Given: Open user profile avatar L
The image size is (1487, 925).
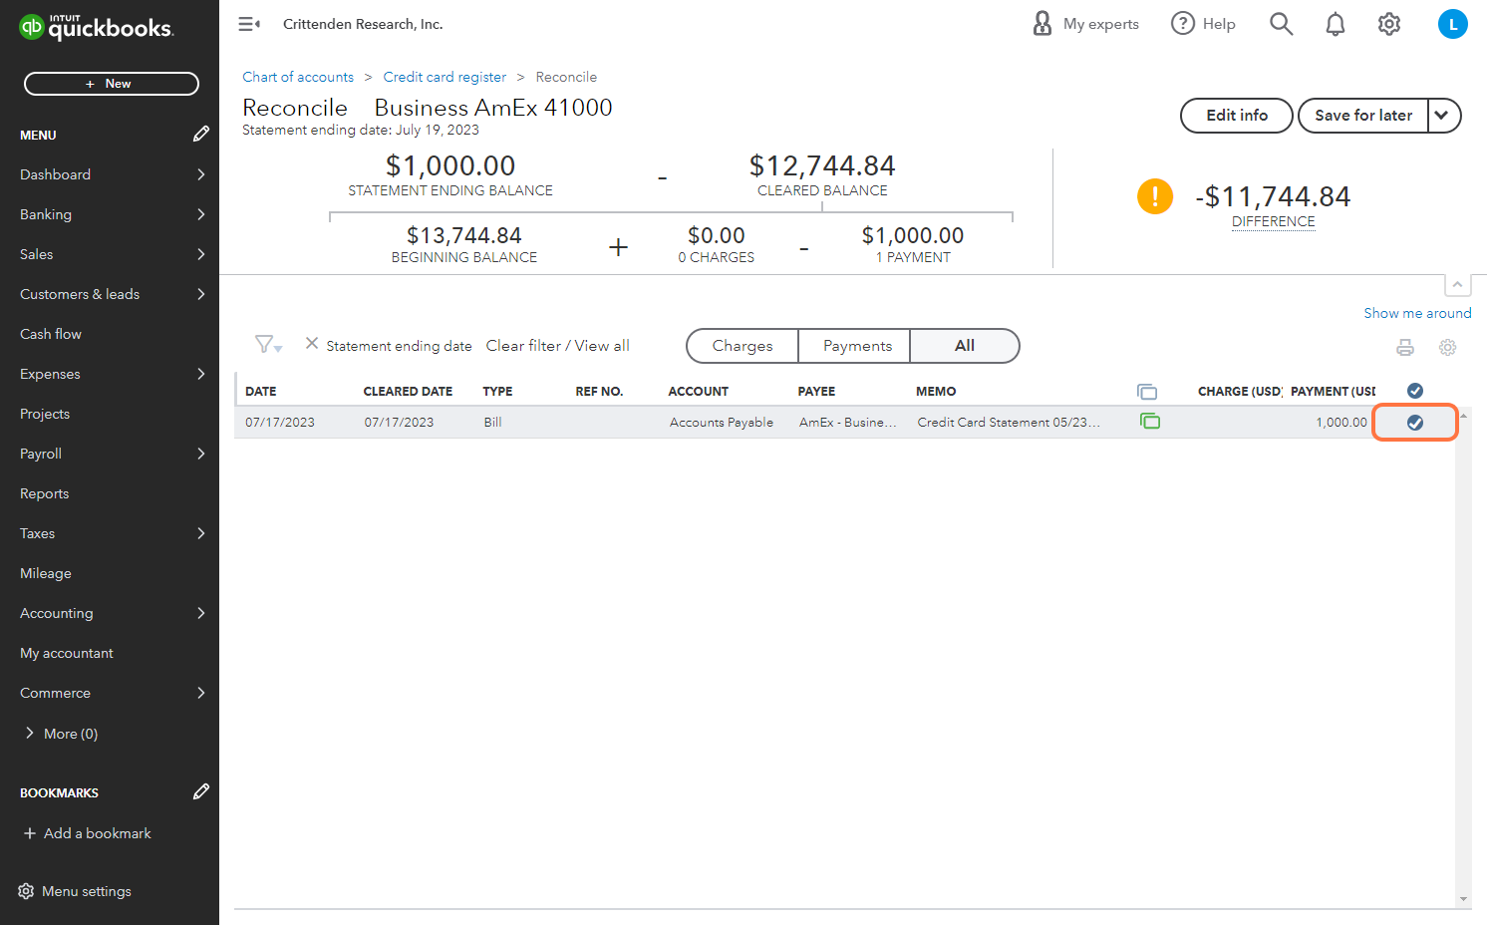Looking at the screenshot, I should [1453, 24].
